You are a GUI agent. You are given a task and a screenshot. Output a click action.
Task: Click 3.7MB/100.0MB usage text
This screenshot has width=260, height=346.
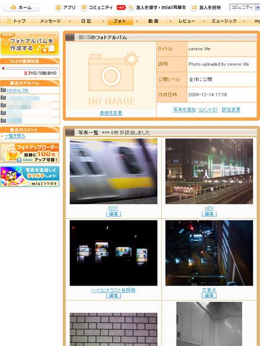pyautogui.click(x=40, y=73)
